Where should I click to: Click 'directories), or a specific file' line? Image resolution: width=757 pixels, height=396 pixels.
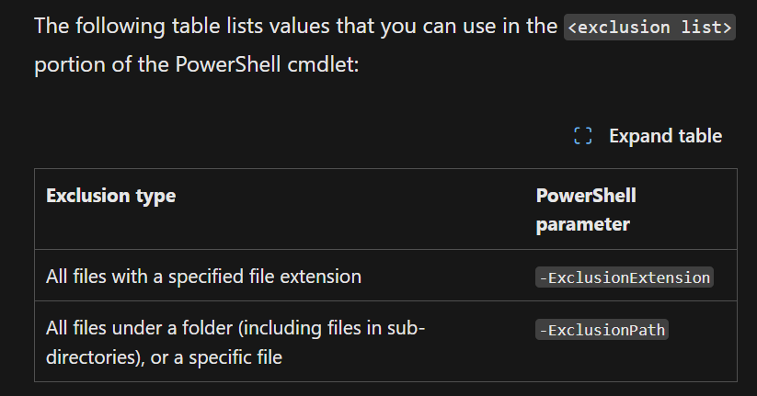tap(164, 357)
